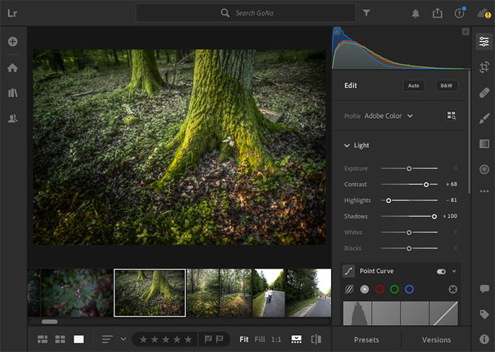Screen dimensions: 495x352
Task: Select the Brush adjustment tool
Action: click(484, 118)
